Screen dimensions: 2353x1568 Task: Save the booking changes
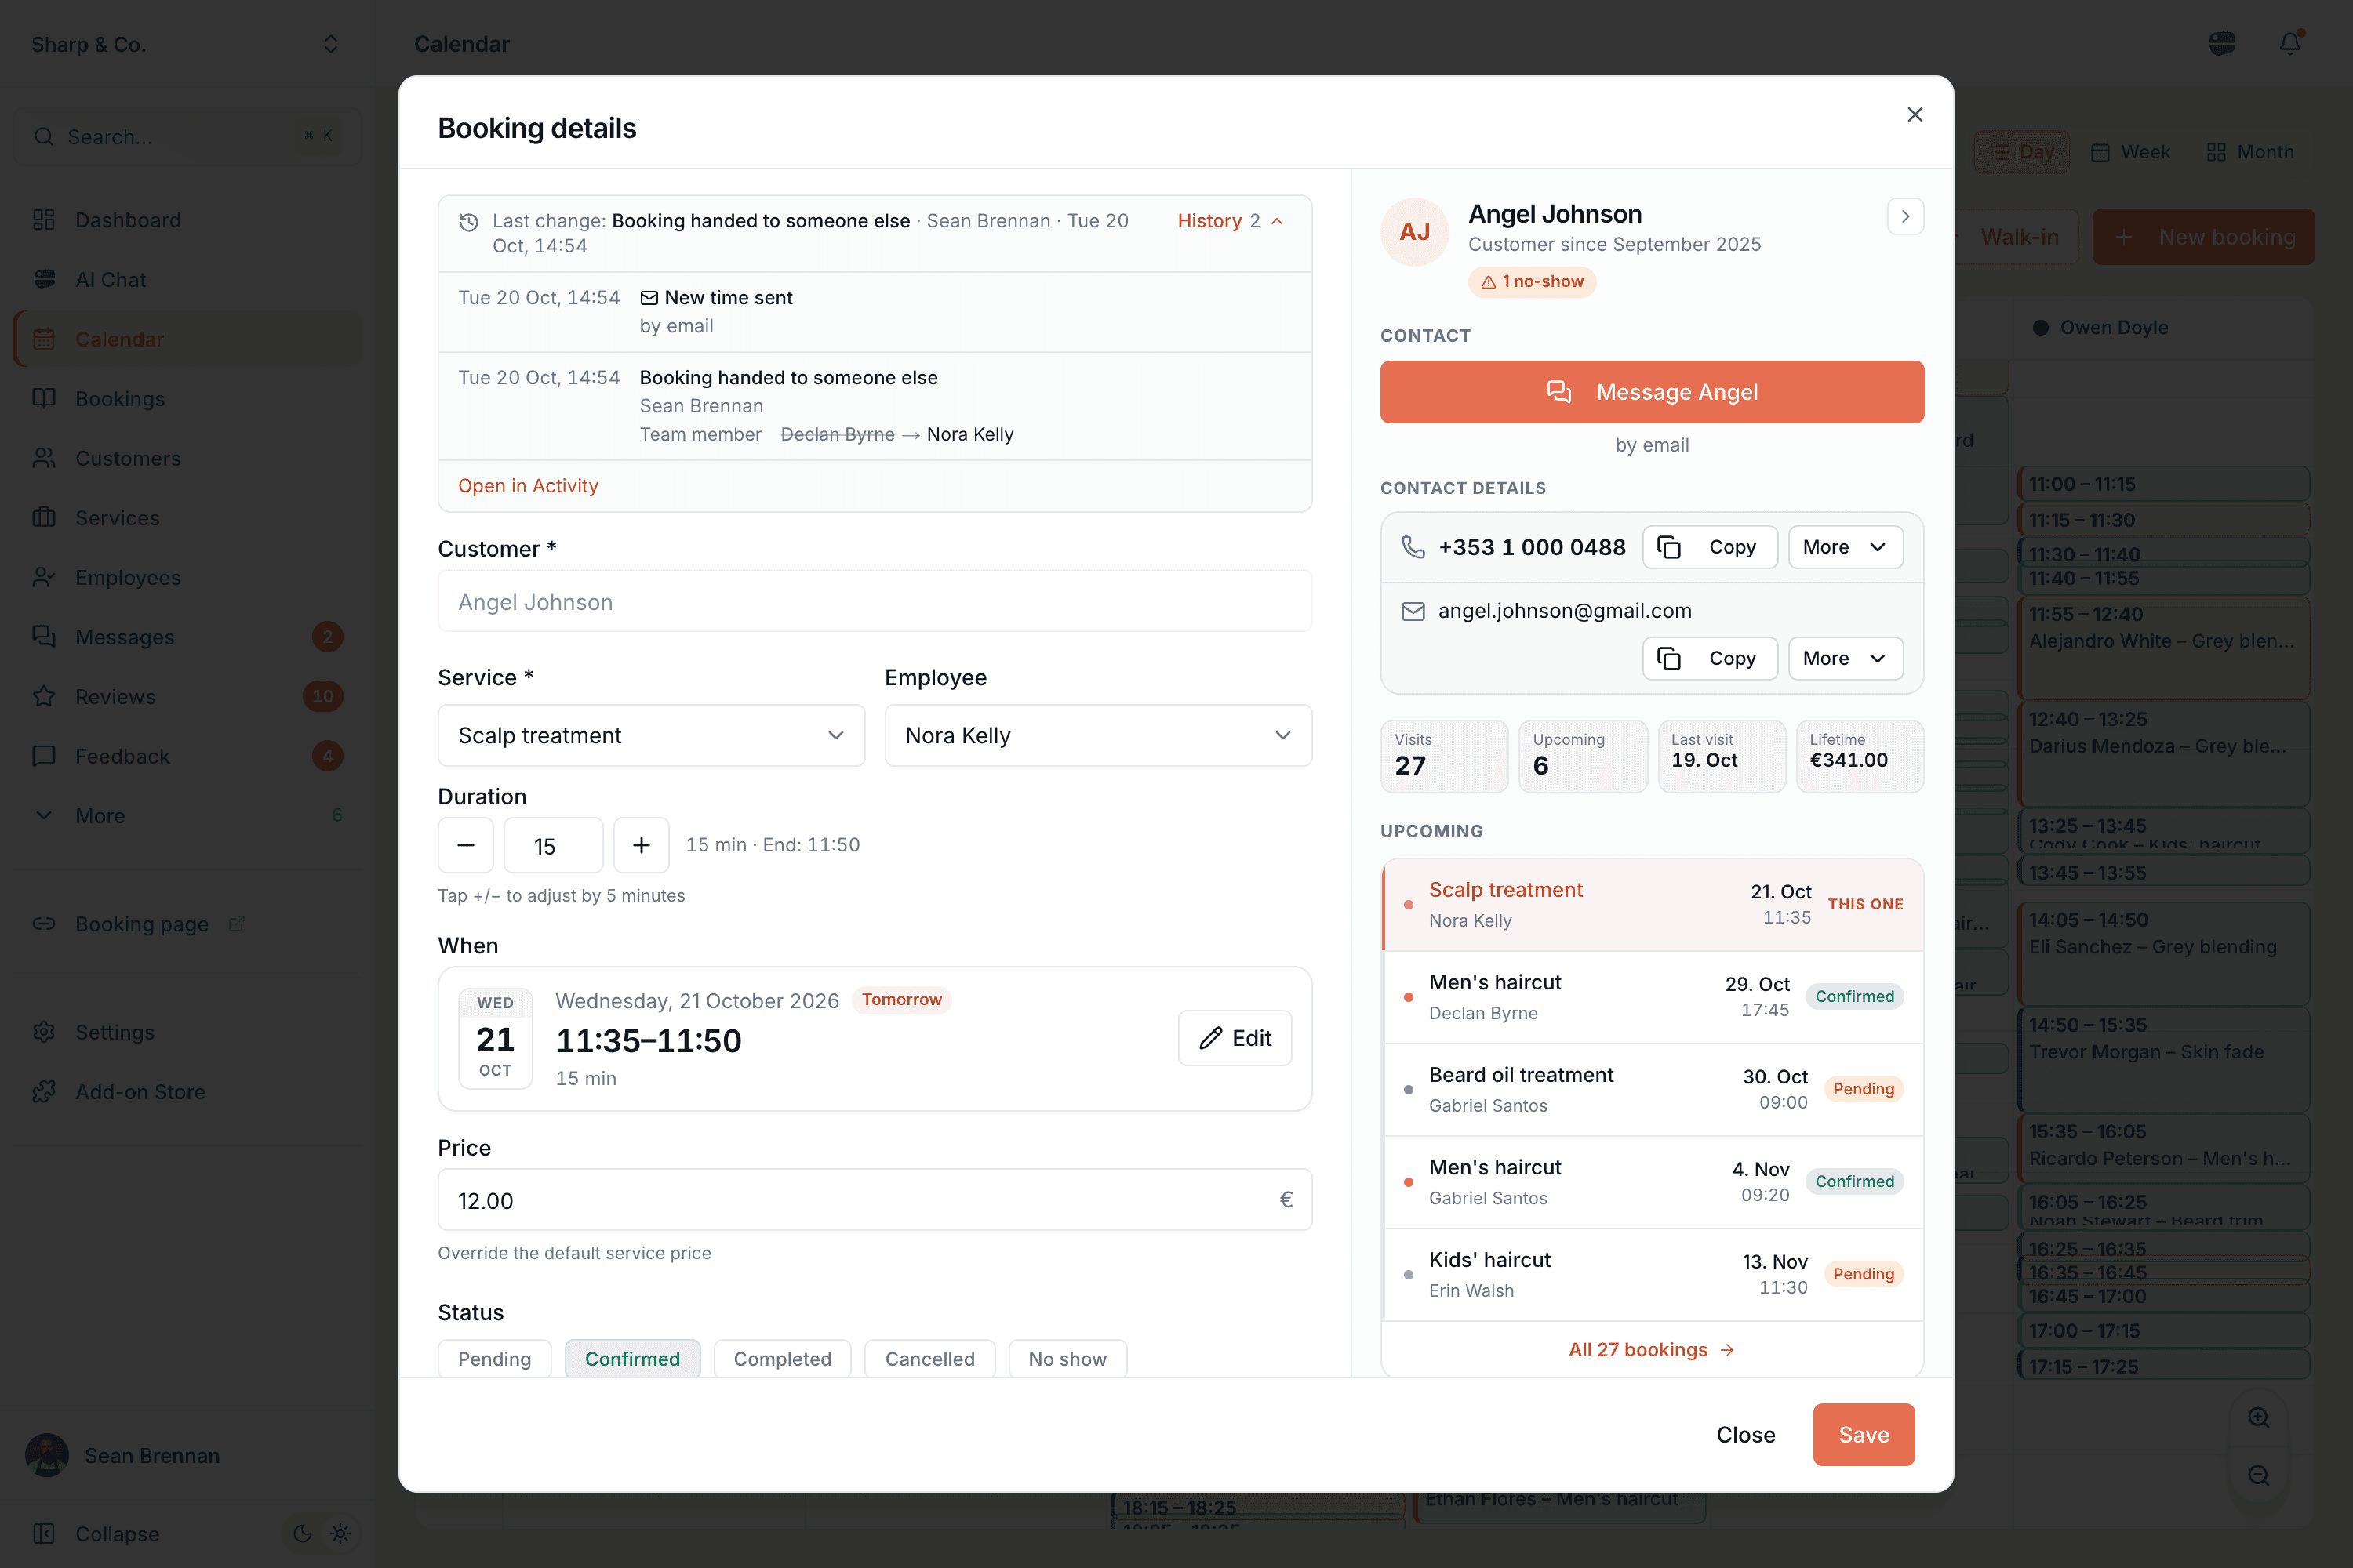(1864, 1435)
